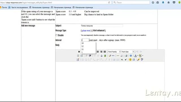Toggle bold formatting in editor toolbar
This screenshot has width=181, height=102.
(79, 52)
